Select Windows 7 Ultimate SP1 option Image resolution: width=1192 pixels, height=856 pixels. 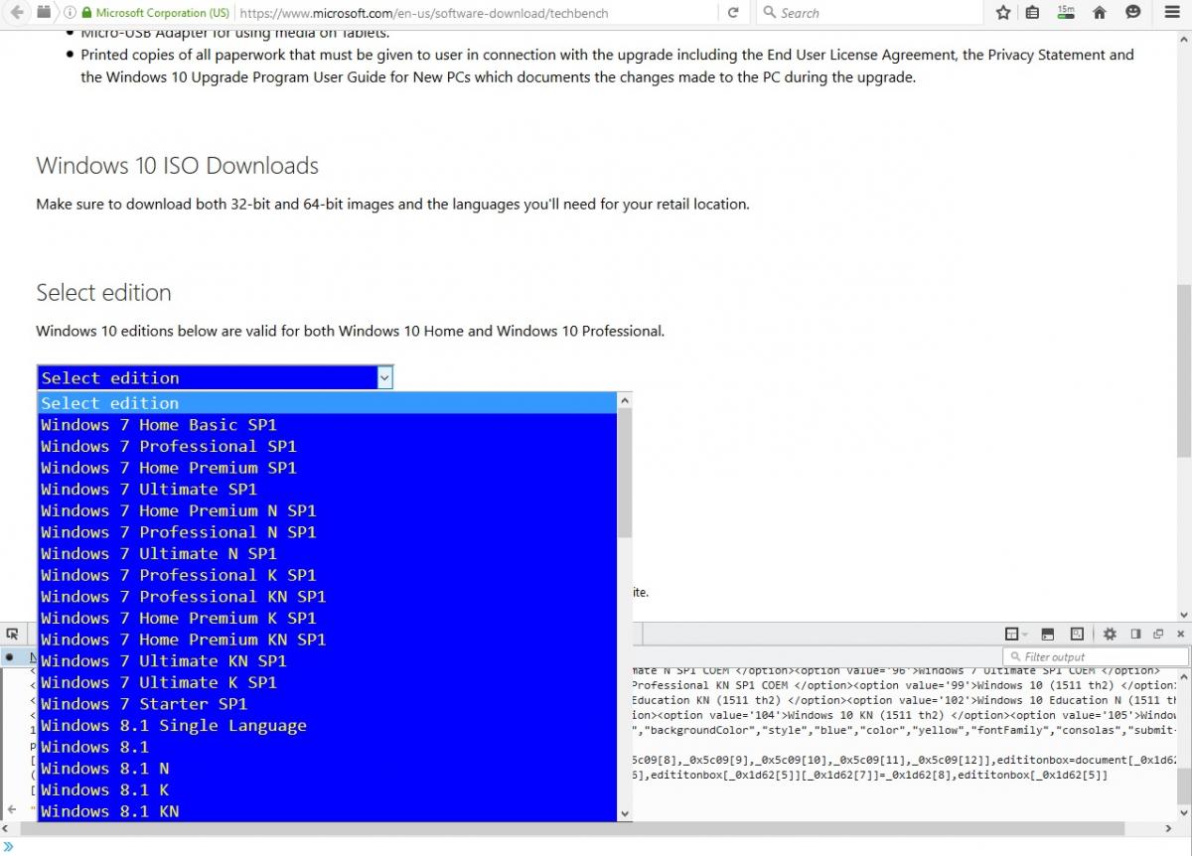tap(327, 489)
